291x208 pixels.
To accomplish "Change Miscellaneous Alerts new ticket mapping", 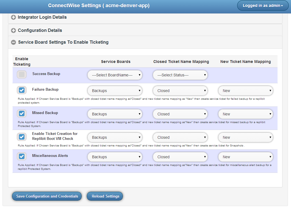I will click(246, 157).
